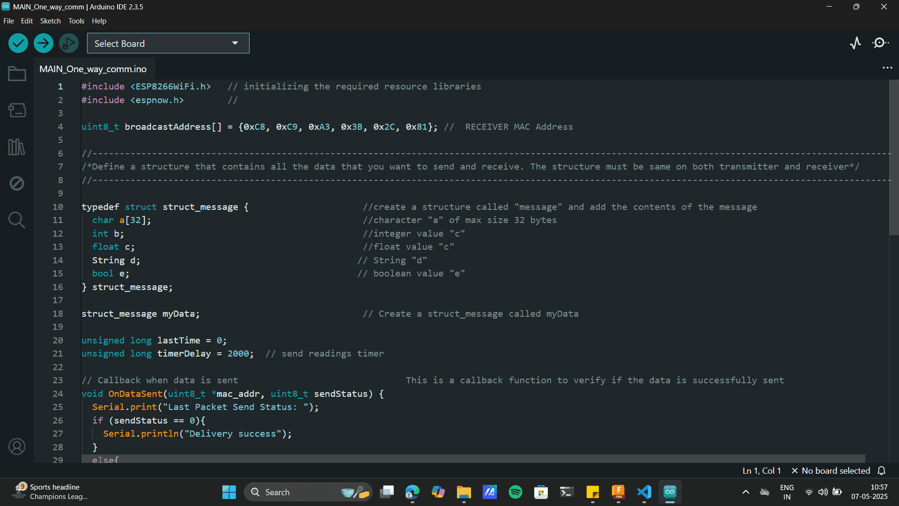Click the ESP8266WiFi.h include text
Viewport: 899px width, 506px height.
pyautogui.click(x=170, y=86)
